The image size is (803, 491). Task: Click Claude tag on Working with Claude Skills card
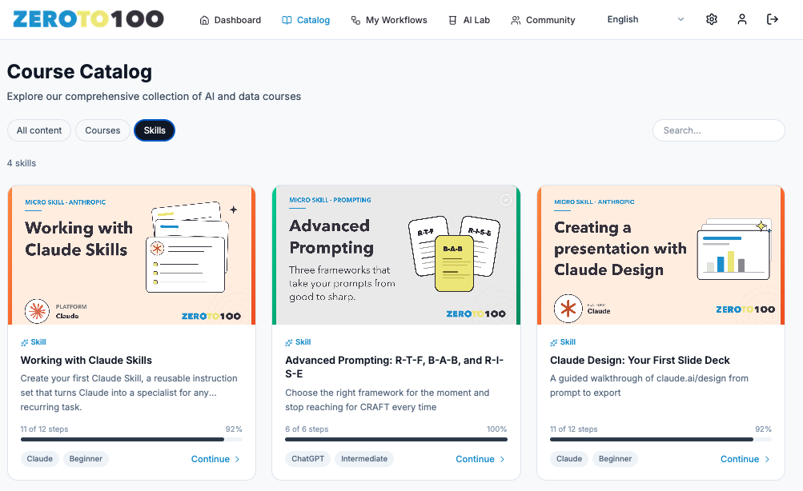39,459
